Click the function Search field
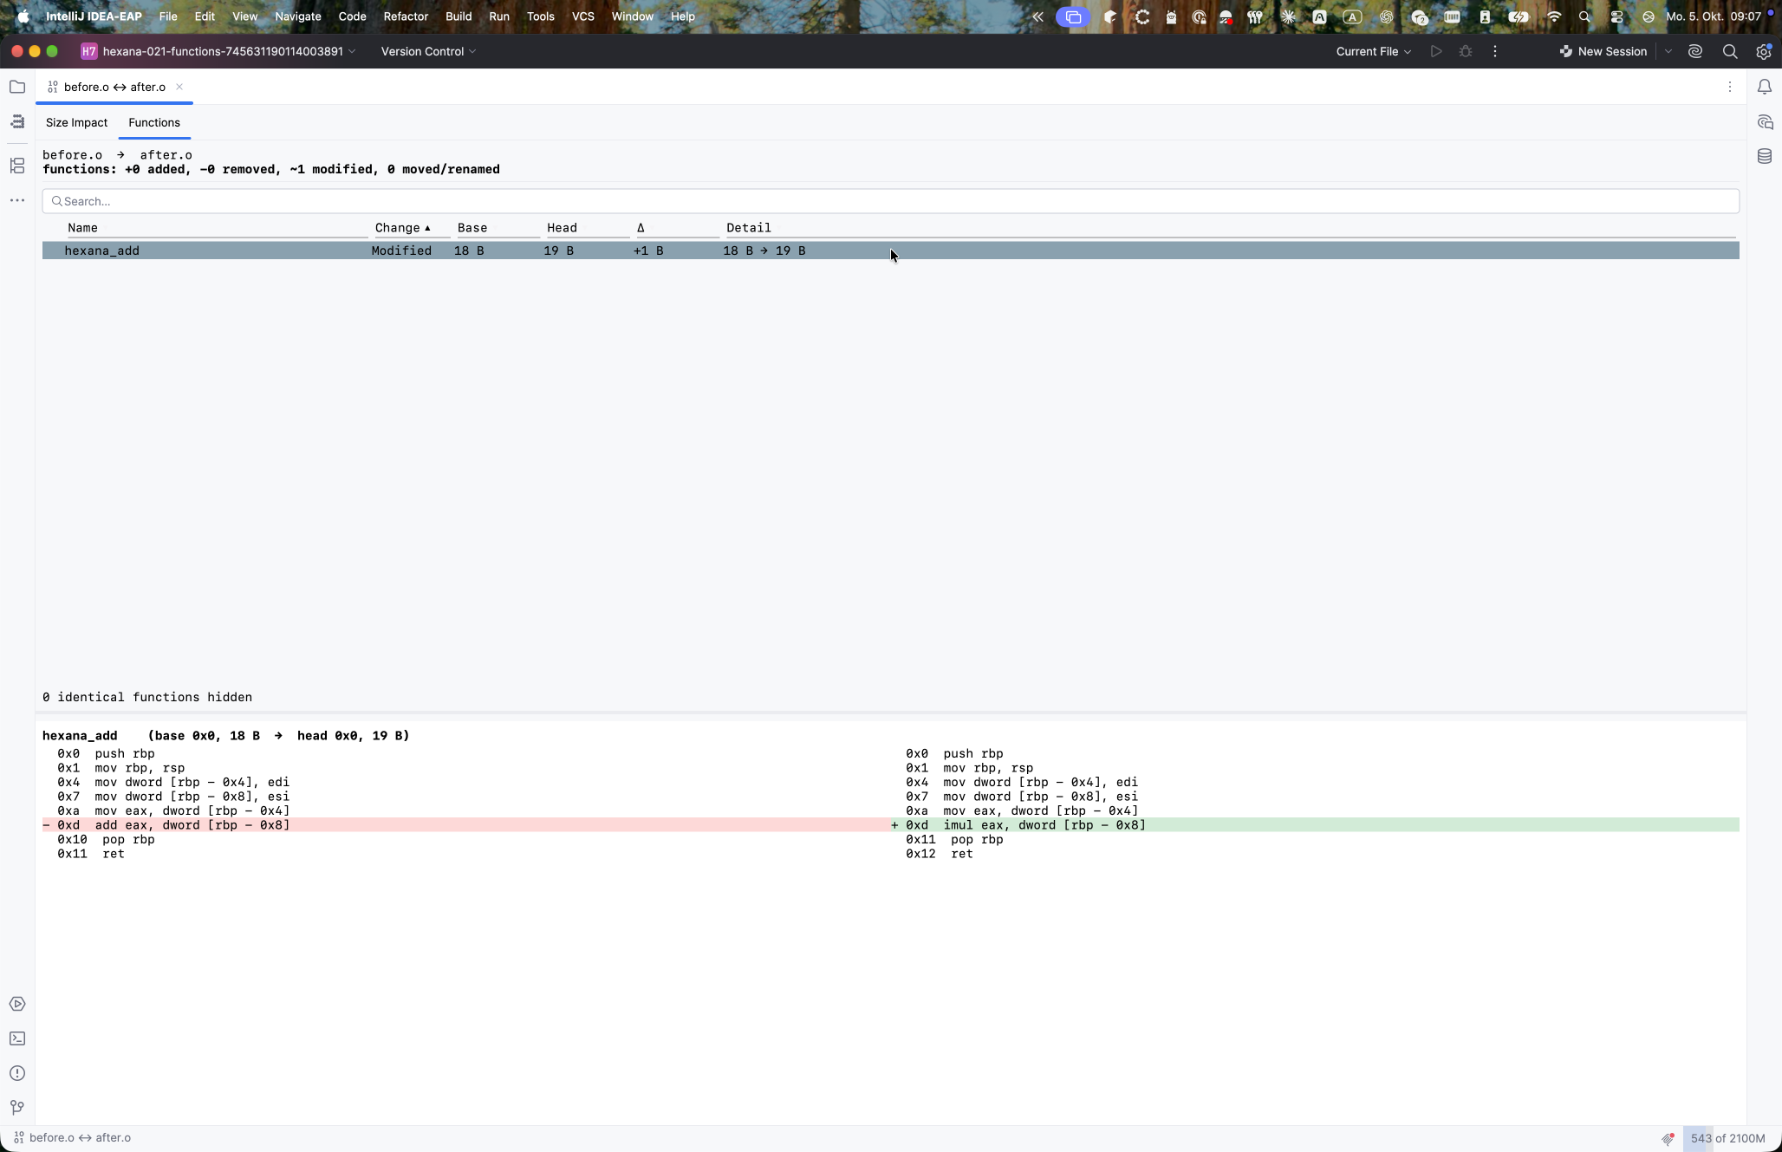This screenshot has width=1782, height=1152. [890, 201]
